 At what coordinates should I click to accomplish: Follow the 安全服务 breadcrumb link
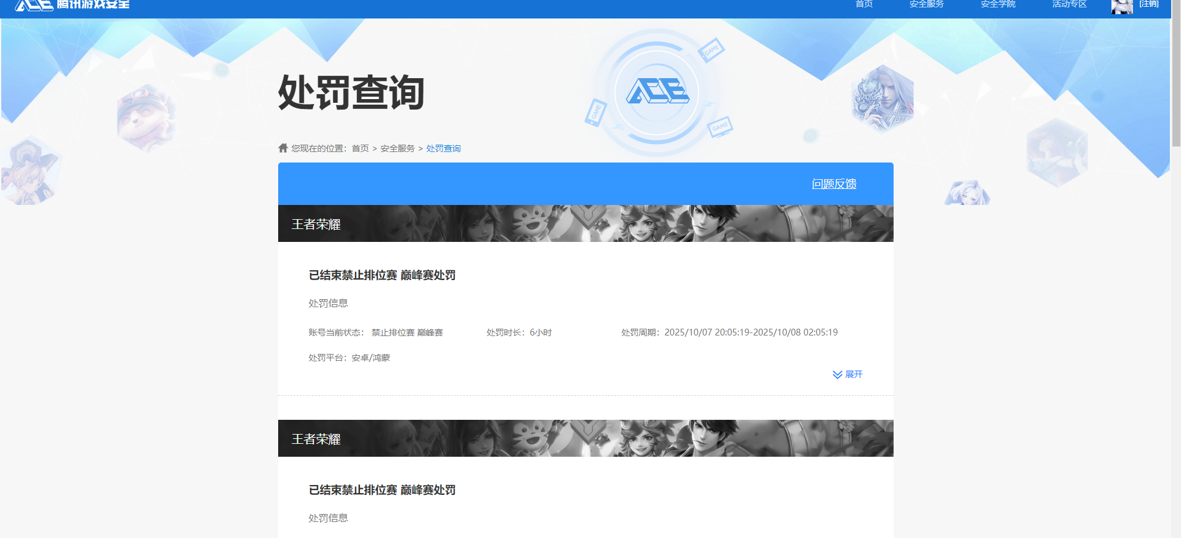(398, 148)
